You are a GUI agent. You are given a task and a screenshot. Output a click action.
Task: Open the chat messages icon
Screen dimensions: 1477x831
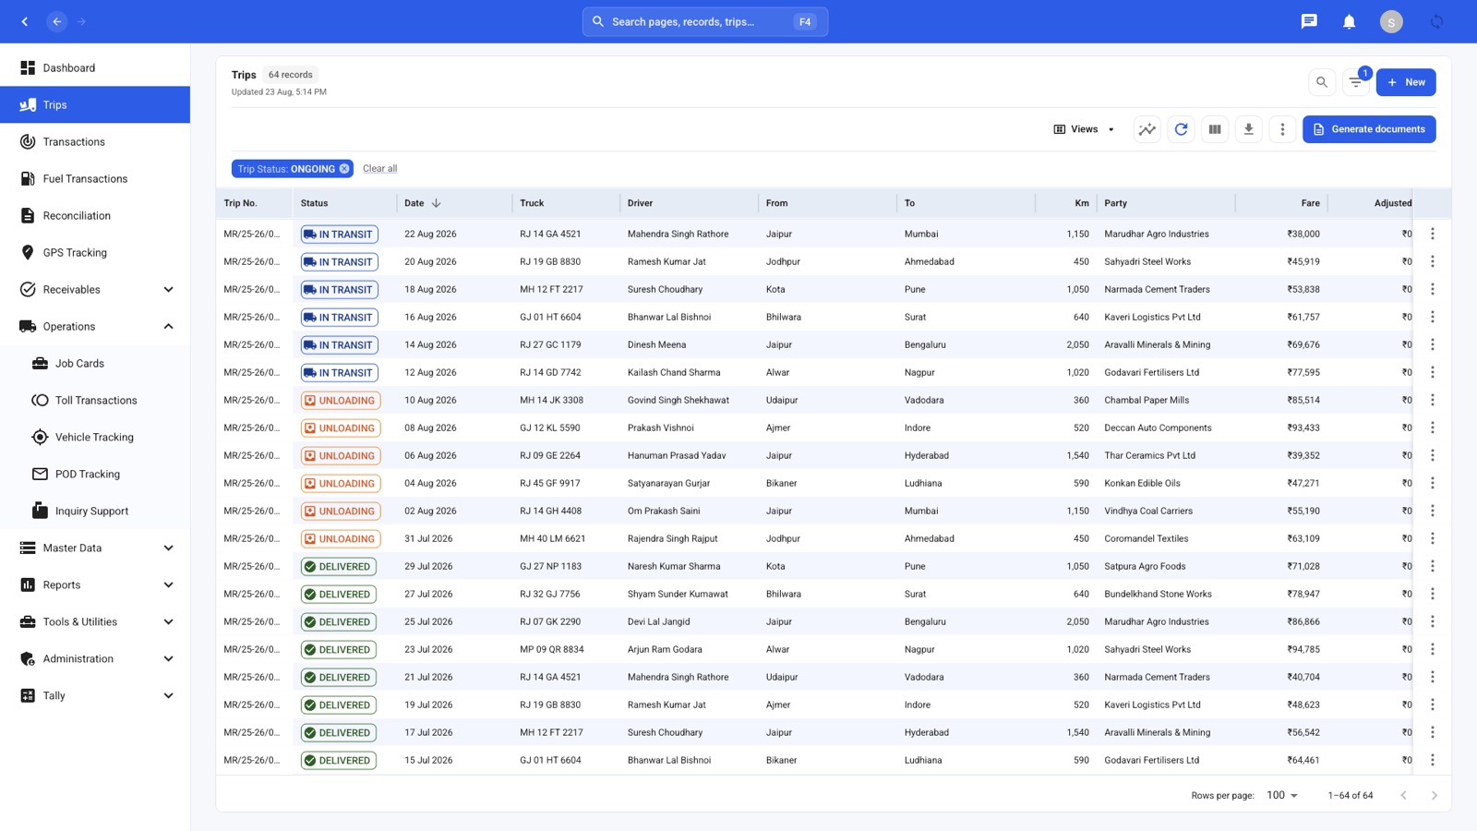pyautogui.click(x=1309, y=21)
